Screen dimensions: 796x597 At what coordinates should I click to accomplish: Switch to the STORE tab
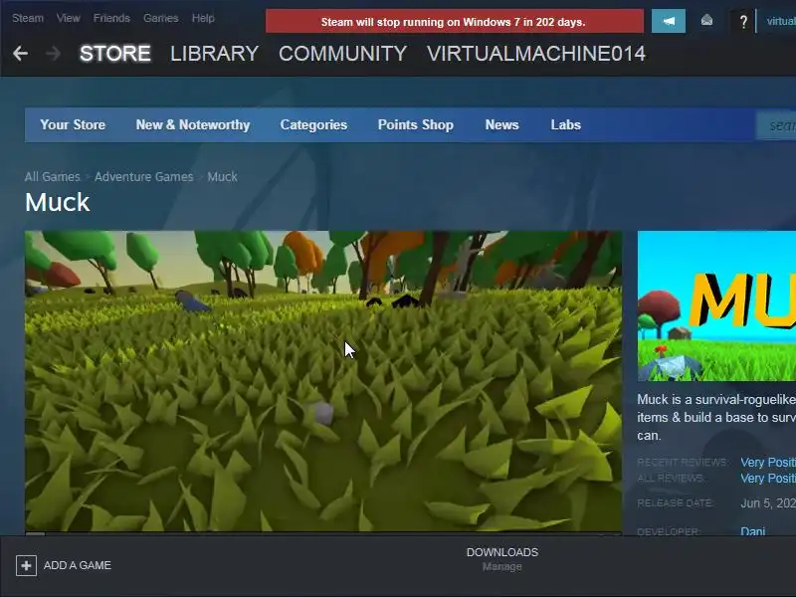pyautogui.click(x=115, y=54)
